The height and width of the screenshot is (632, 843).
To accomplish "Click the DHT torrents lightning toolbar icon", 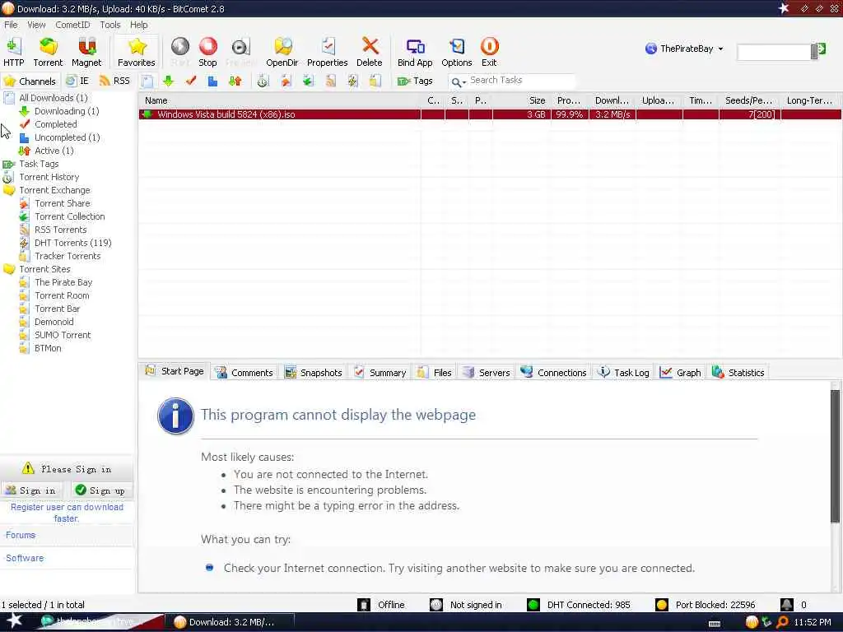I will 352,81.
